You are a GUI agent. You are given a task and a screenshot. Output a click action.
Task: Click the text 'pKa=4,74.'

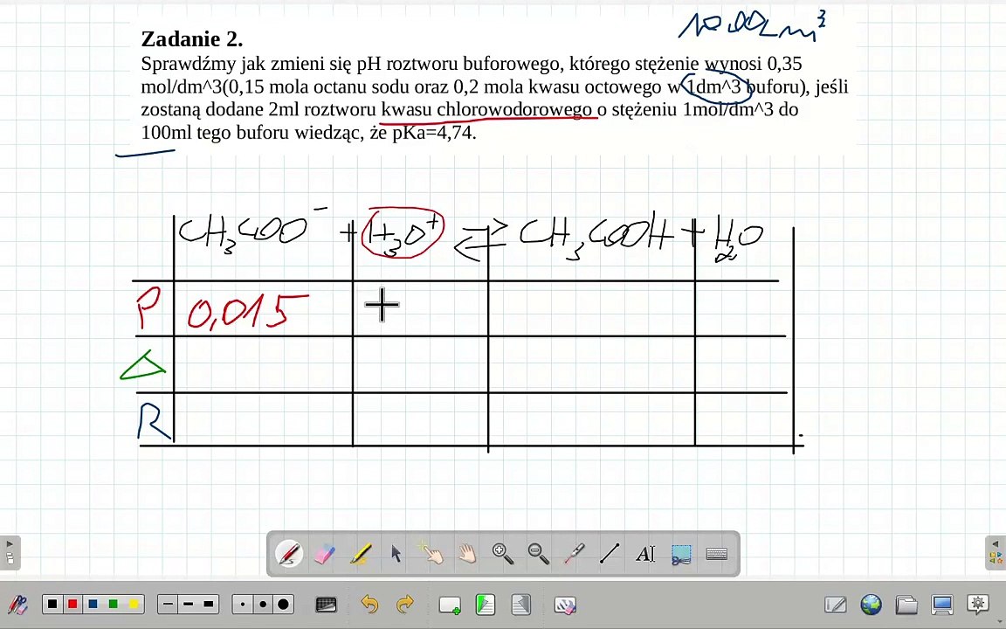tap(434, 133)
